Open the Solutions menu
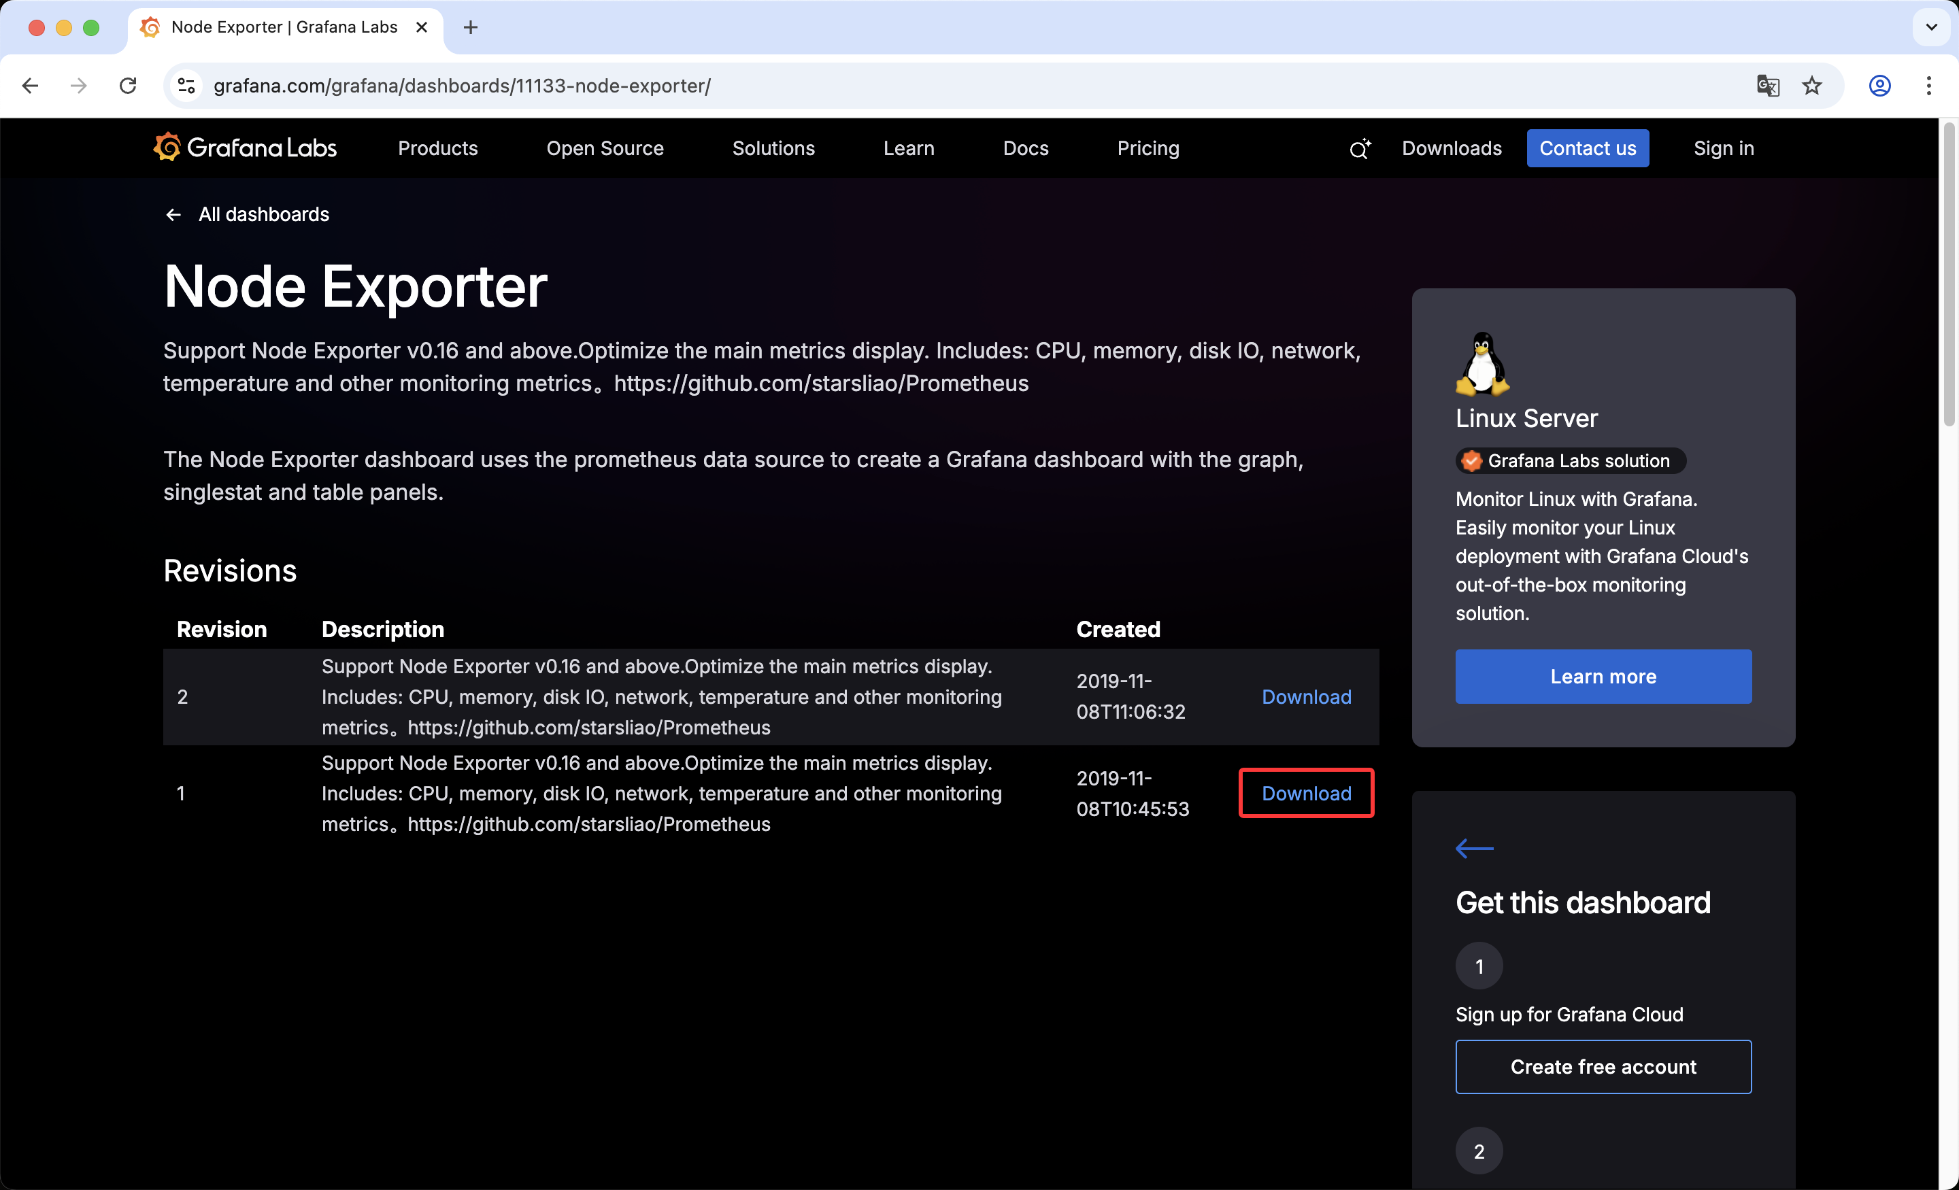Screen dimensions: 1959x1190 (x=773, y=149)
